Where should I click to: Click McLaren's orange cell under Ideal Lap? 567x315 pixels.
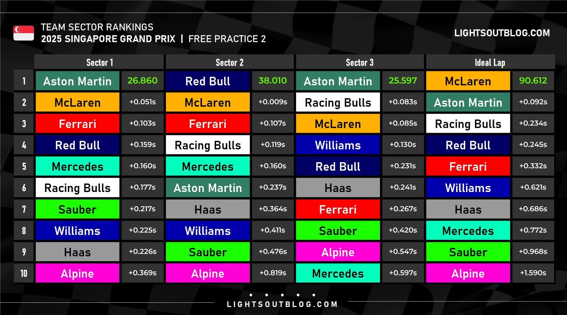click(468, 81)
